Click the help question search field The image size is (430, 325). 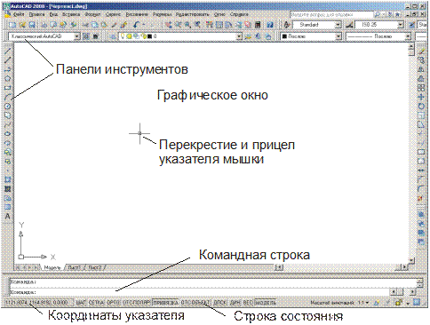[331, 14]
